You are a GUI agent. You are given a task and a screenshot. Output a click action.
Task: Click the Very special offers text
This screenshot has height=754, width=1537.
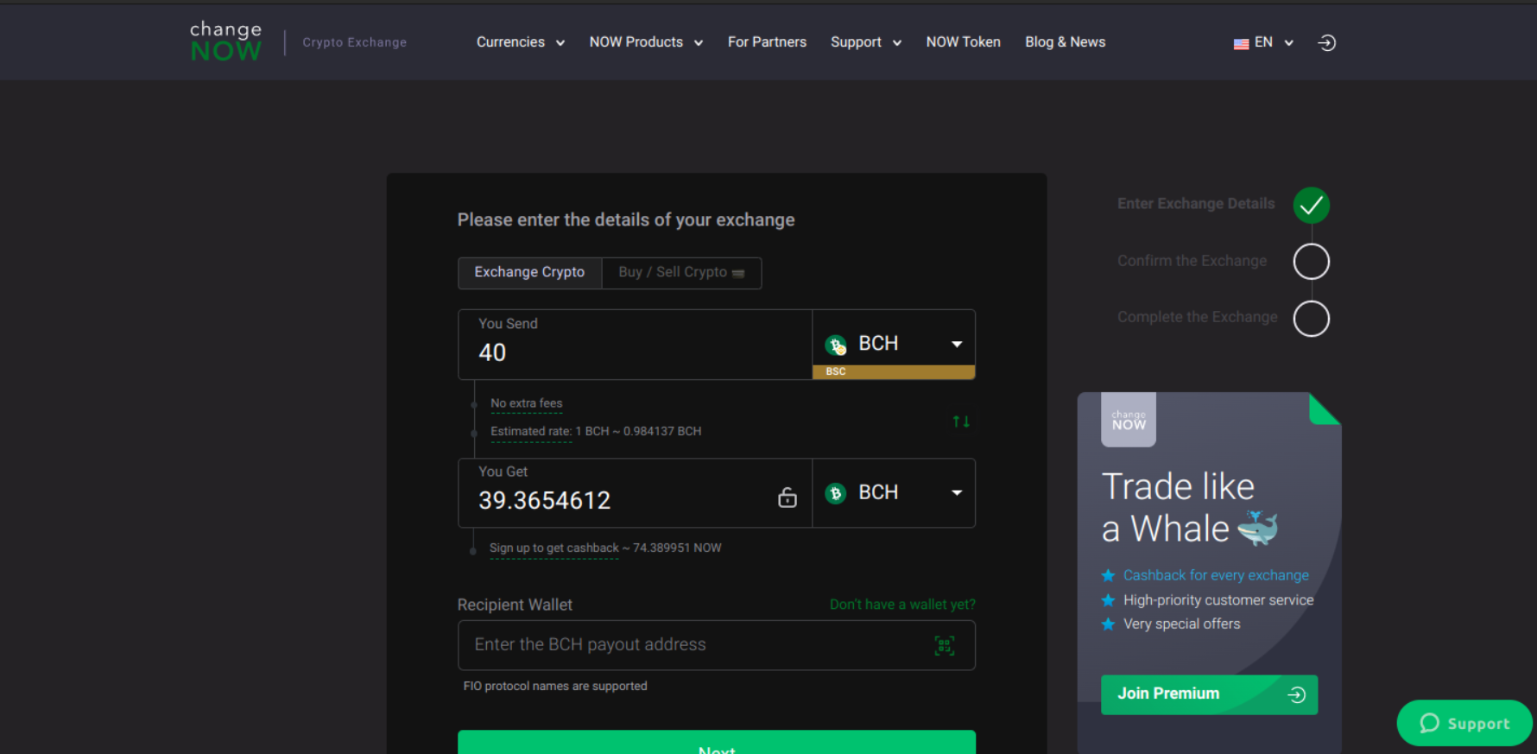(1182, 624)
